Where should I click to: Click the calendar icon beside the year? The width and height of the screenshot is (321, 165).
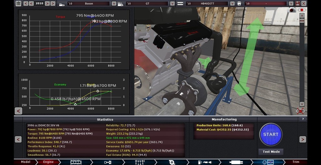coord(18,3)
